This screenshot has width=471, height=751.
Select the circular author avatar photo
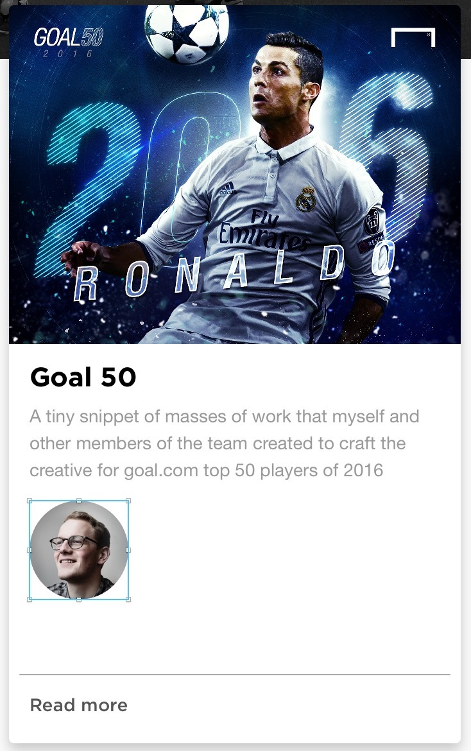(79, 550)
